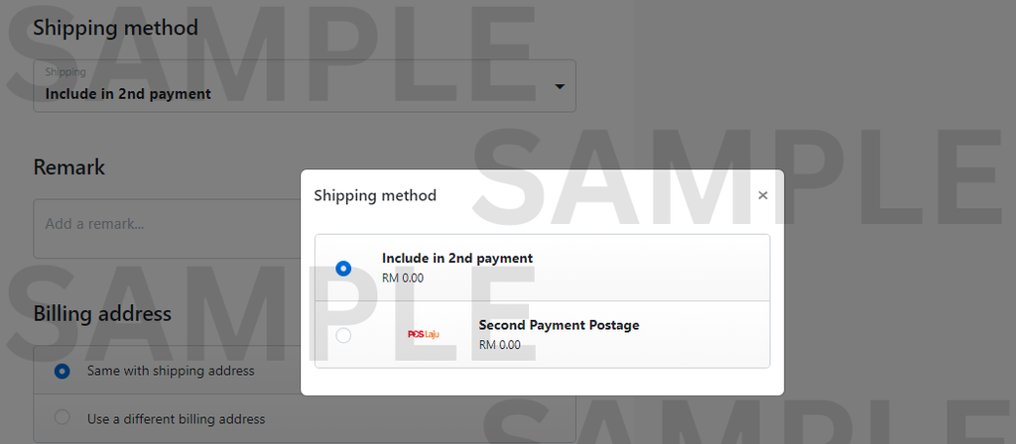This screenshot has height=444, width=1016.
Task: Click the Same with shipping address label
Action: click(x=171, y=371)
